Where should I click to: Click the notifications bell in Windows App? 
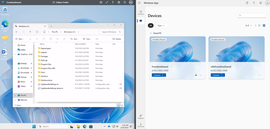(247, 3)
